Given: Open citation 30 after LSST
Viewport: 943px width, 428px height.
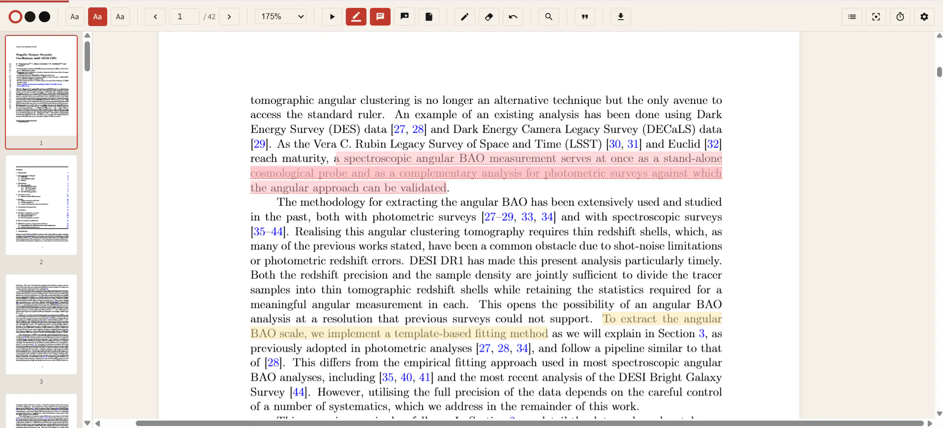Looking at the screenshot, I should point(615,144).
